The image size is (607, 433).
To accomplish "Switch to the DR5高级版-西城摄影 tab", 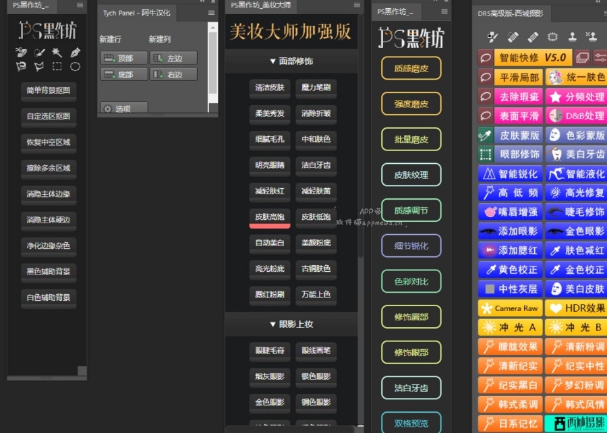I will (x=511, y=13).
